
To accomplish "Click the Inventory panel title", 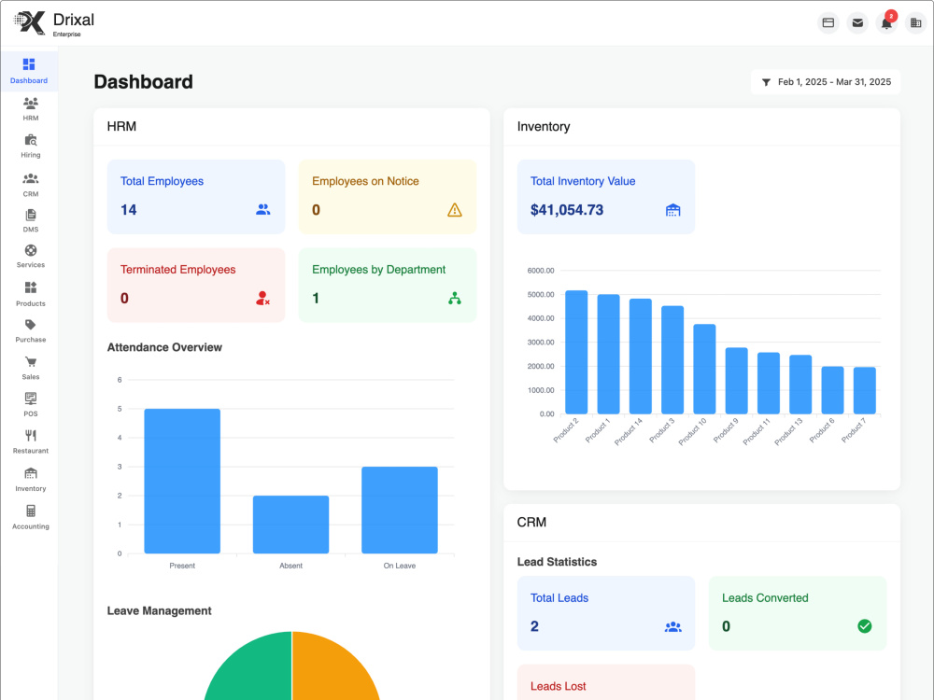I will 544,126.
